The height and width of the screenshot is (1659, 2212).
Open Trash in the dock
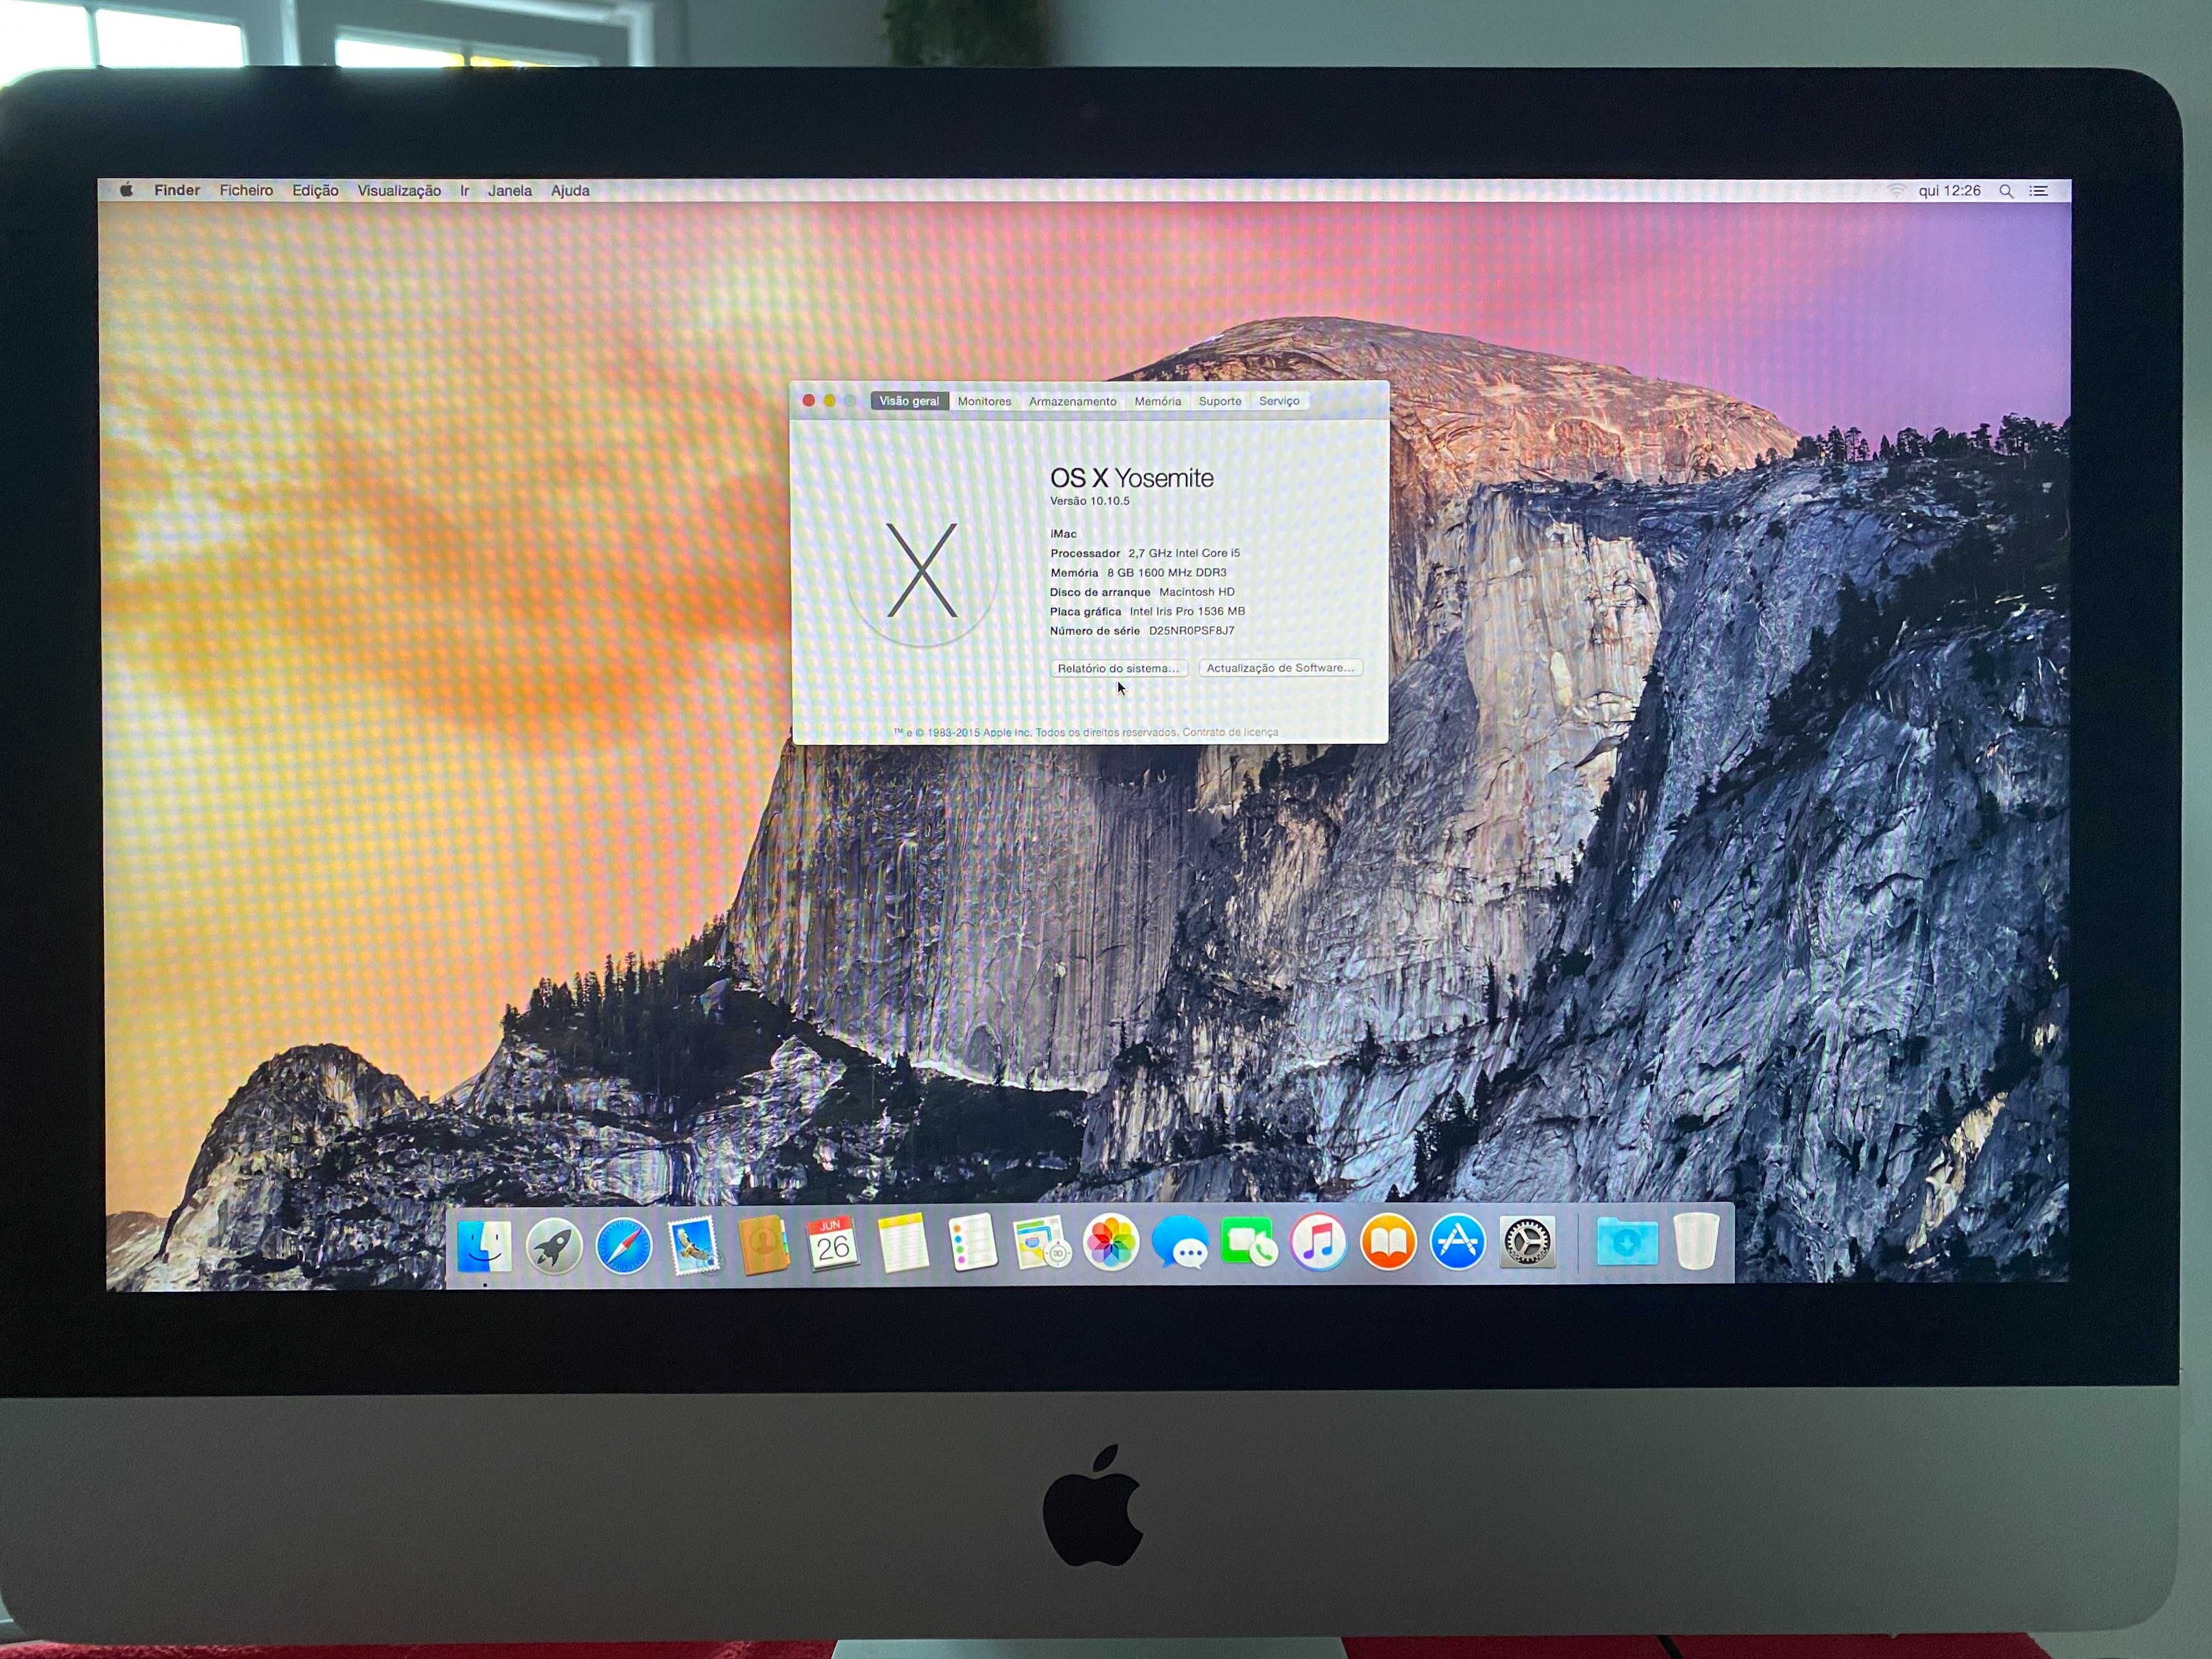coord(1696,1241)
